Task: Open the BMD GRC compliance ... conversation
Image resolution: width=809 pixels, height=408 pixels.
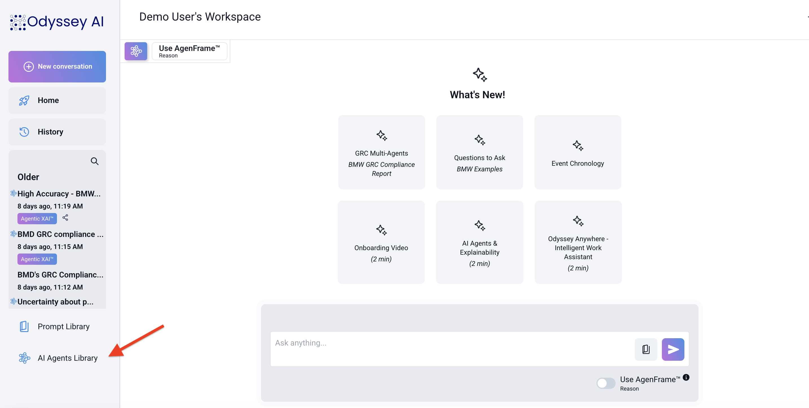Action: 60,234
